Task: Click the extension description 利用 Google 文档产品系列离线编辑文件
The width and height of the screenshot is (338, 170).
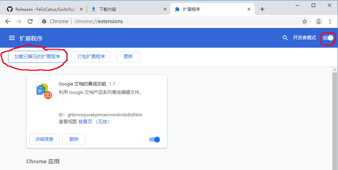Action: [x=100, y=93]
